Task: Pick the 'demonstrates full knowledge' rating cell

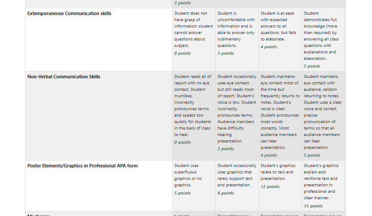Action: (323, 40)
